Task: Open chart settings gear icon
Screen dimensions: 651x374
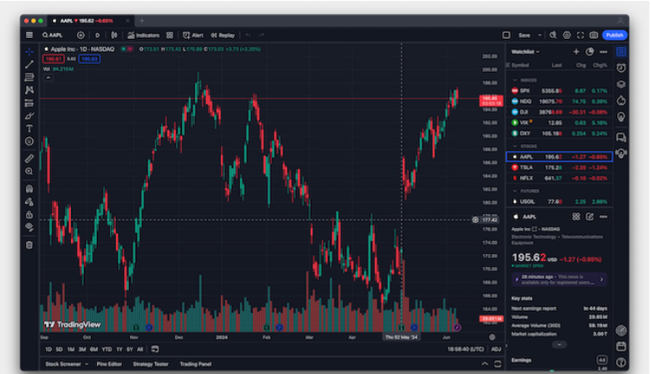Action: click(x=566, y=35)
